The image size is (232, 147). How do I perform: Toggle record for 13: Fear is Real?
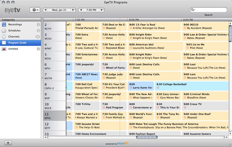pyautogui.click(x=131, y=28)
